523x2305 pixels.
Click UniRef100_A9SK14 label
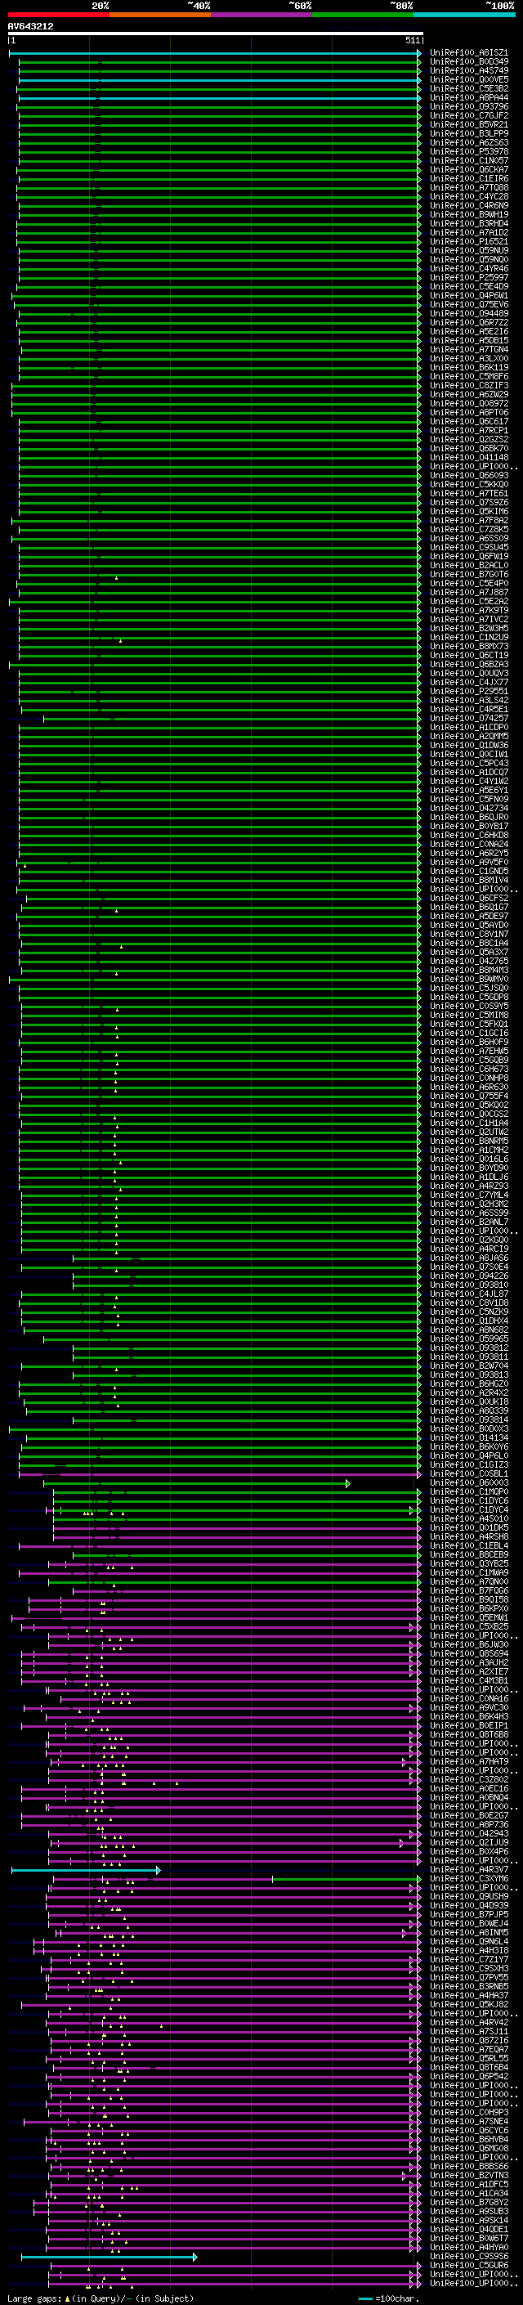tap(468, 2220)
